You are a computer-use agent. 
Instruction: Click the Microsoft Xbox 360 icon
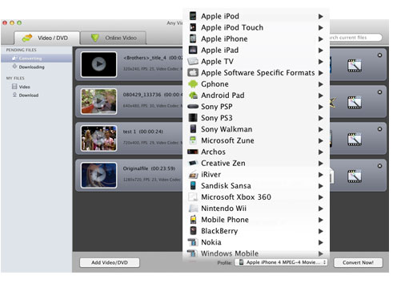pos(193,197)
